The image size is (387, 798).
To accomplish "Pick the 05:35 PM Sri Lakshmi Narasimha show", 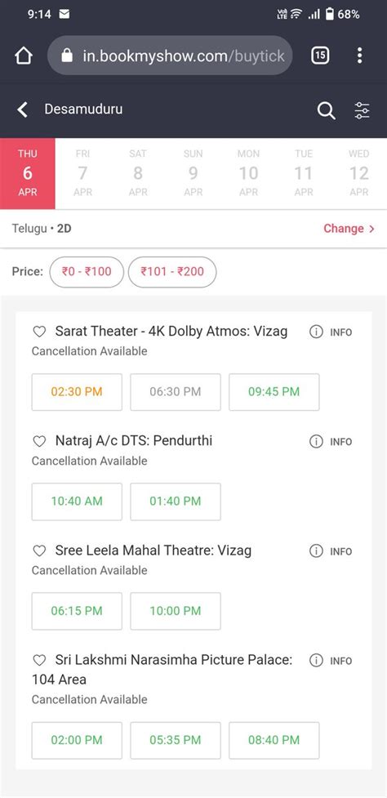I will click(x=176, y=740).
